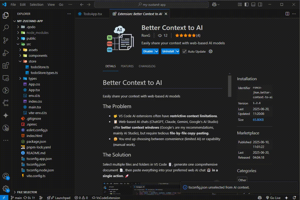The height and width of the screenshot is (200, 300).
Task: Open the View menu
Action: pyautogui.click(x=51, y=5)
